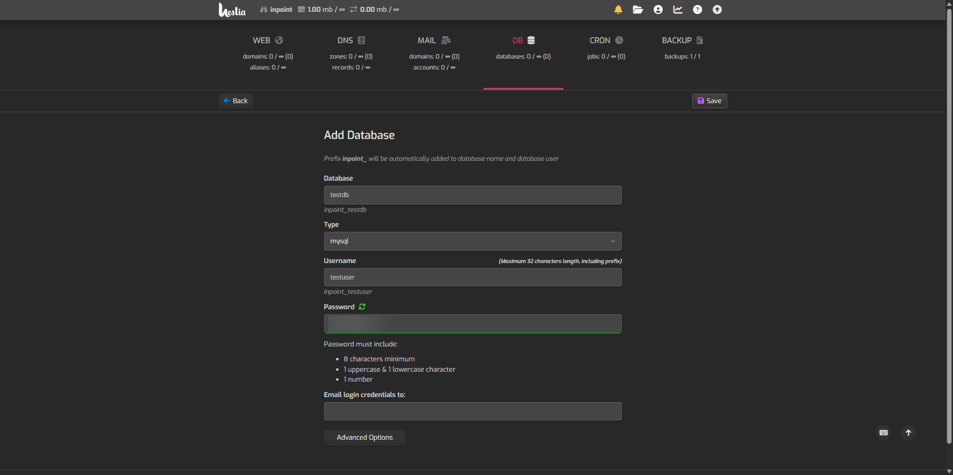This screenshot has height=475, width=953.
Task: Open the file manager folder icon
Action: [638, 9]
